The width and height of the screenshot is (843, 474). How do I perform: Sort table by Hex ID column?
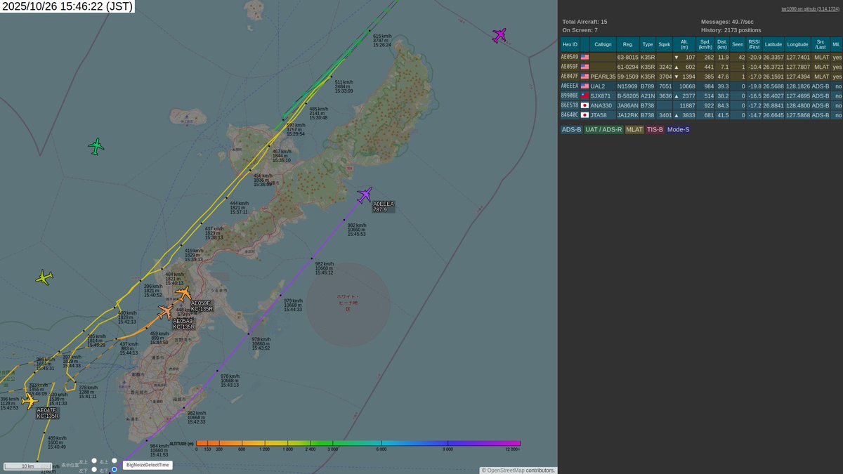tap(569, 44)
